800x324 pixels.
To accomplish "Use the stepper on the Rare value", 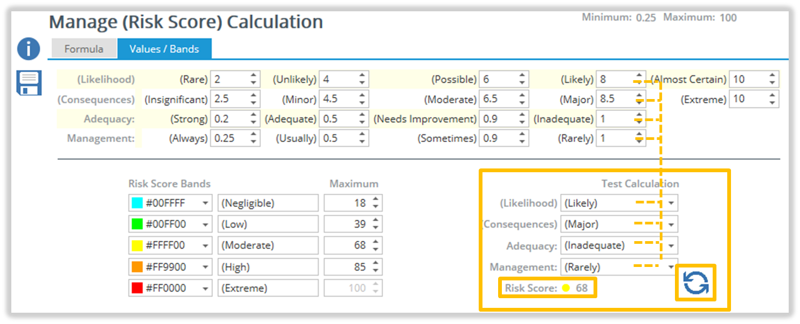I will (x=254, y=79).
